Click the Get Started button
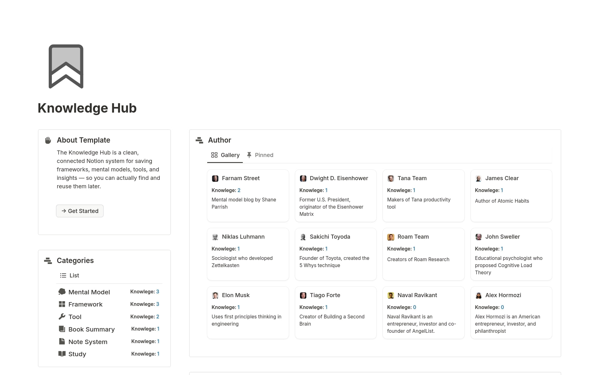This screenshot has width=600, height=375. (79, 211)
